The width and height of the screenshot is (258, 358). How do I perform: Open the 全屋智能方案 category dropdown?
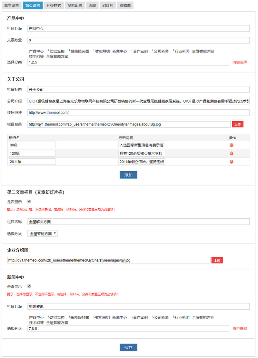click(43, 234)
